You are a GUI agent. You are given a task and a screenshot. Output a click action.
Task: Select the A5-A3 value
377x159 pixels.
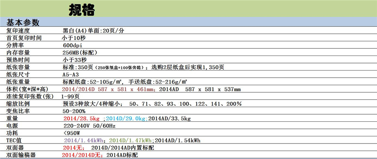[71, 75]
